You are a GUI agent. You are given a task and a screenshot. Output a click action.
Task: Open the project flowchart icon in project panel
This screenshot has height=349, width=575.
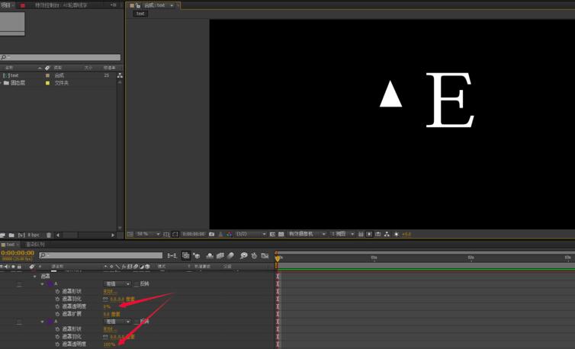click(120, 75)
